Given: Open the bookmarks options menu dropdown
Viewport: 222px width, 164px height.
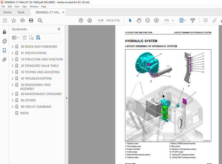Looking at the screenshot, I should 15,38.
